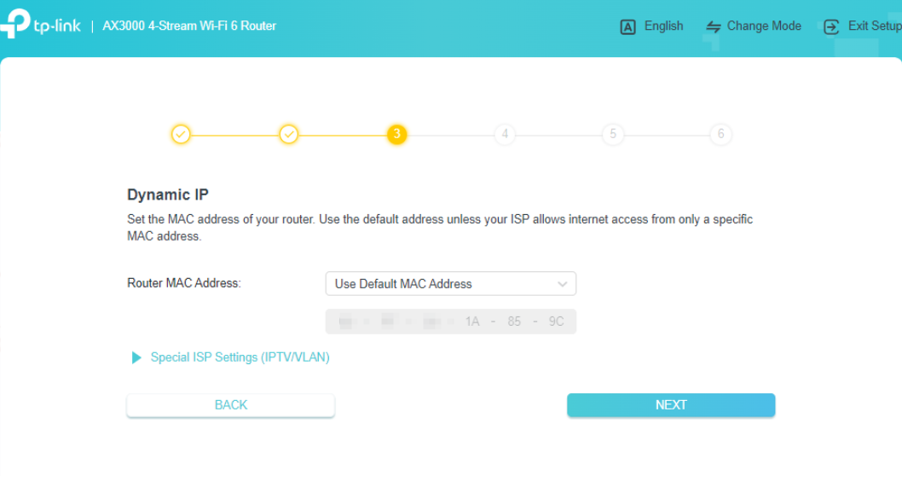This screenshot has height=493, width=902.
Task: Click the tp-link logo
Action: 43,26
